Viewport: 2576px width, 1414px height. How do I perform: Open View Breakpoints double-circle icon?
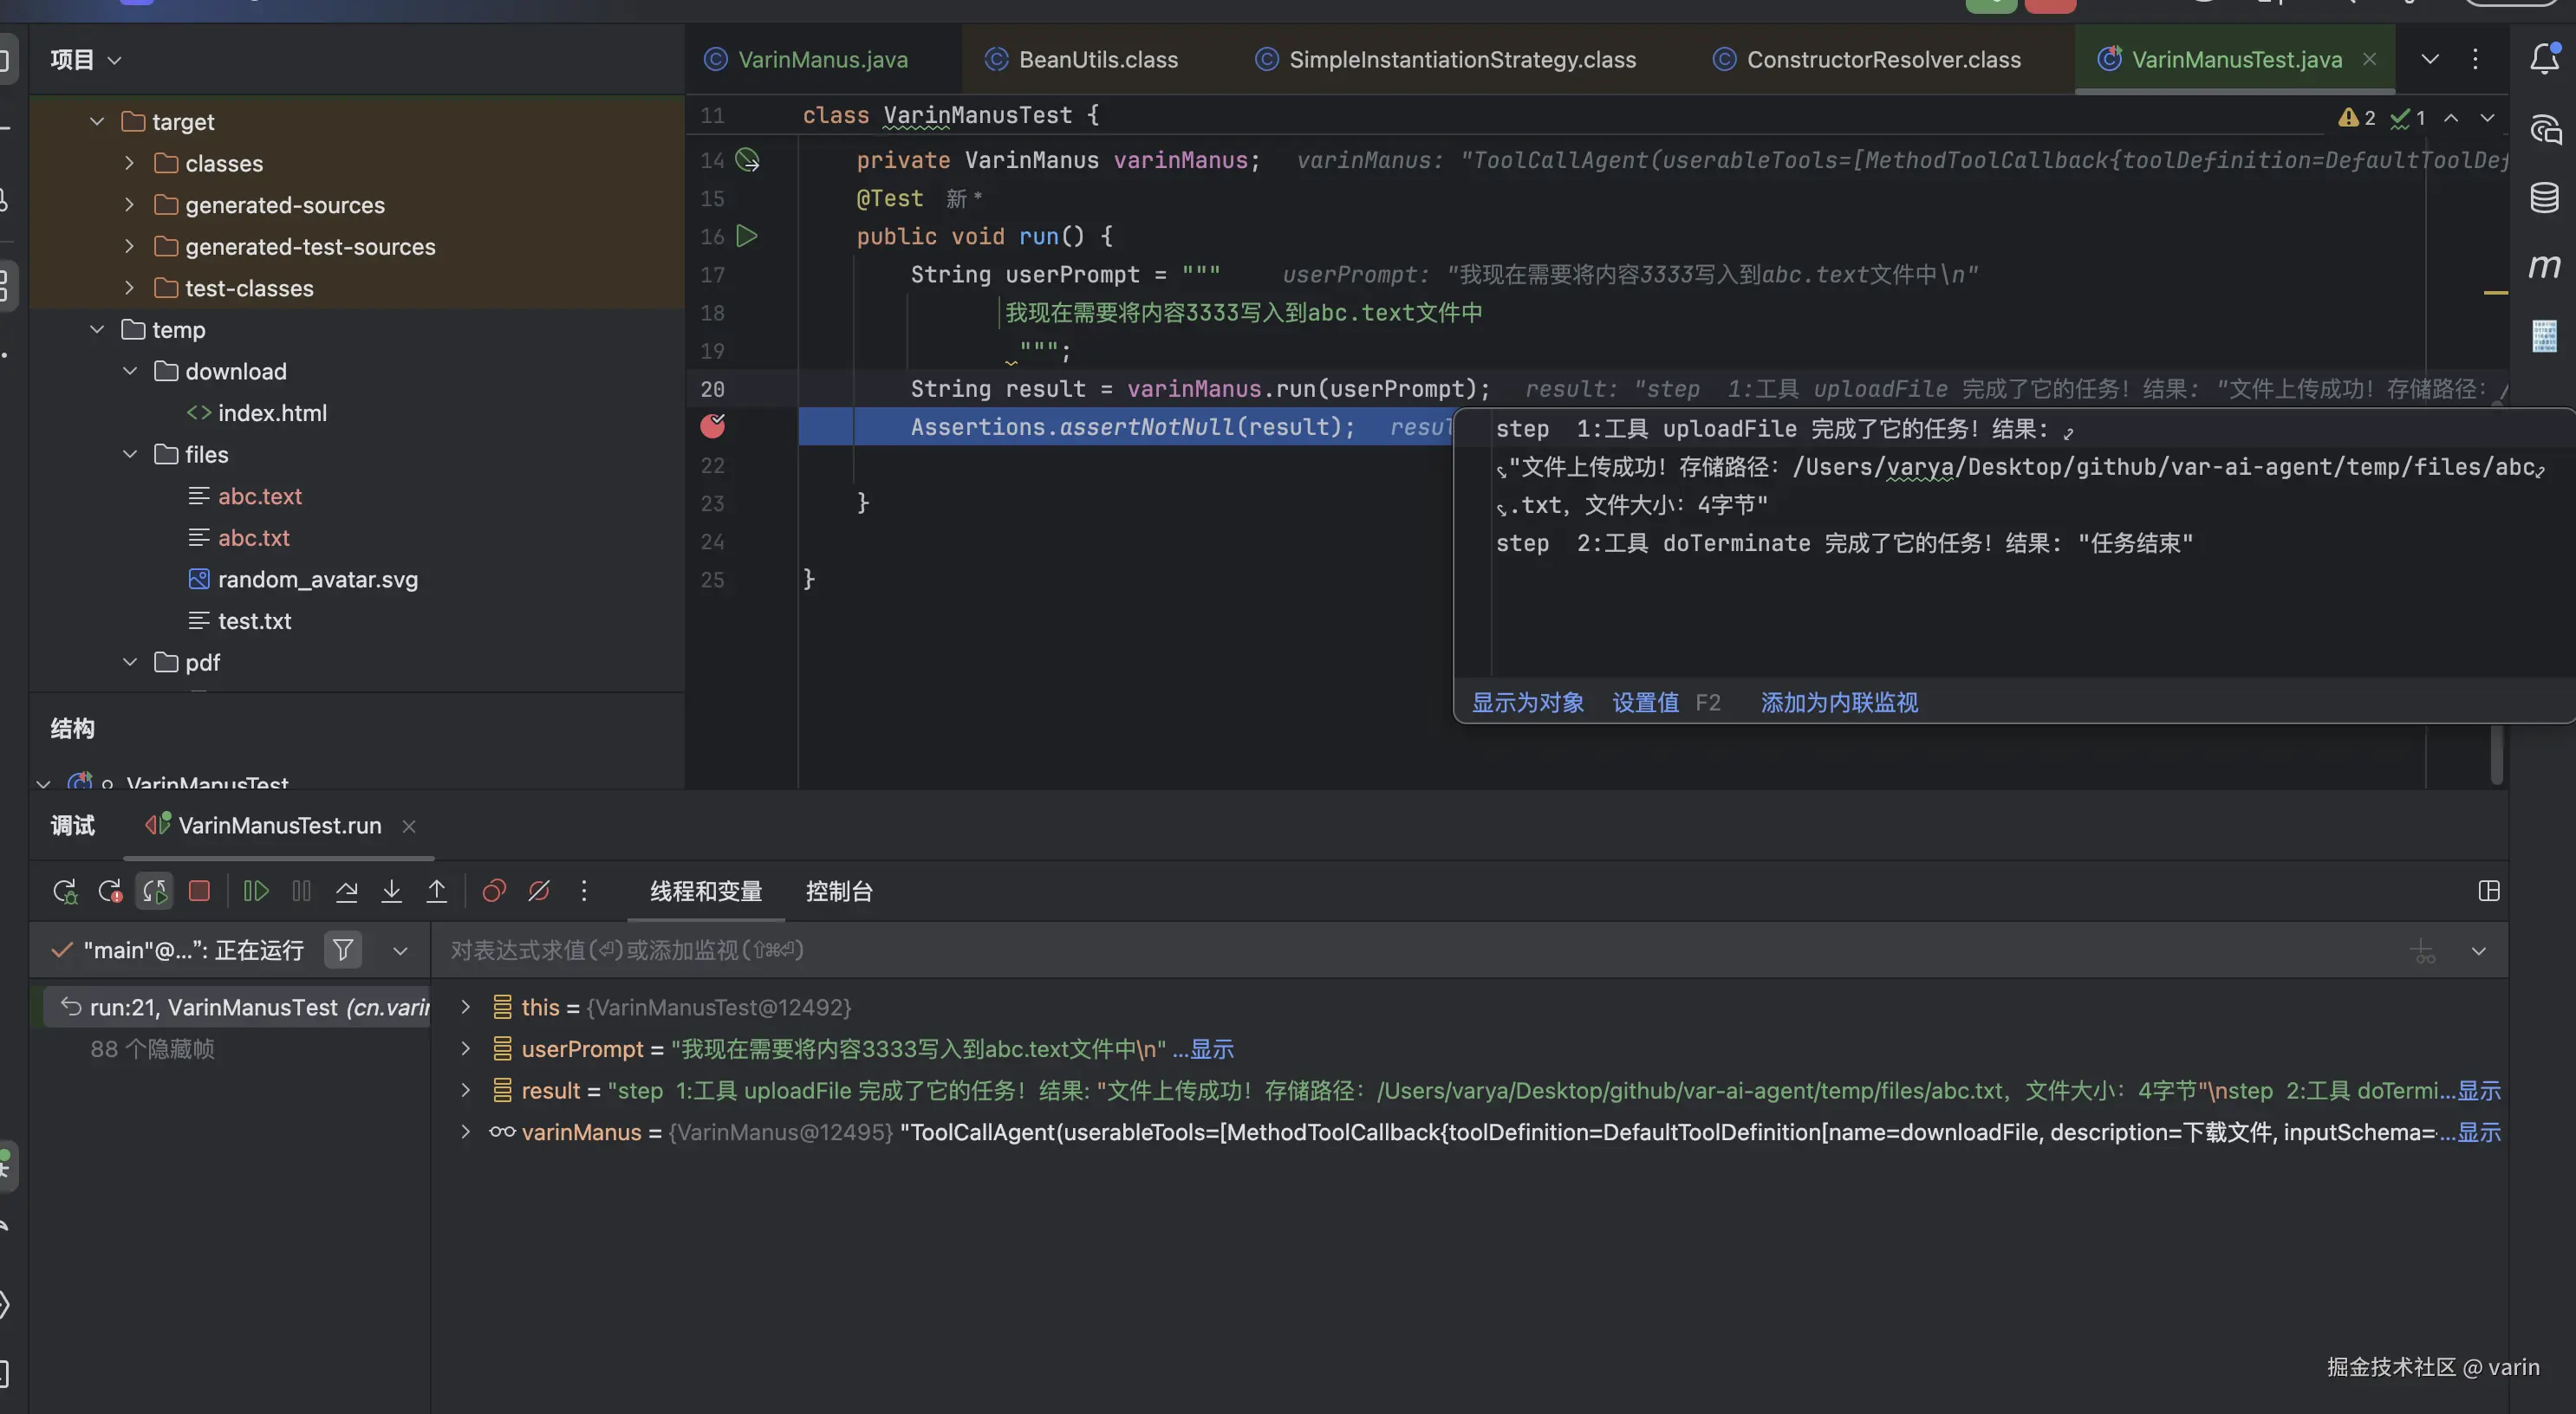494,892
